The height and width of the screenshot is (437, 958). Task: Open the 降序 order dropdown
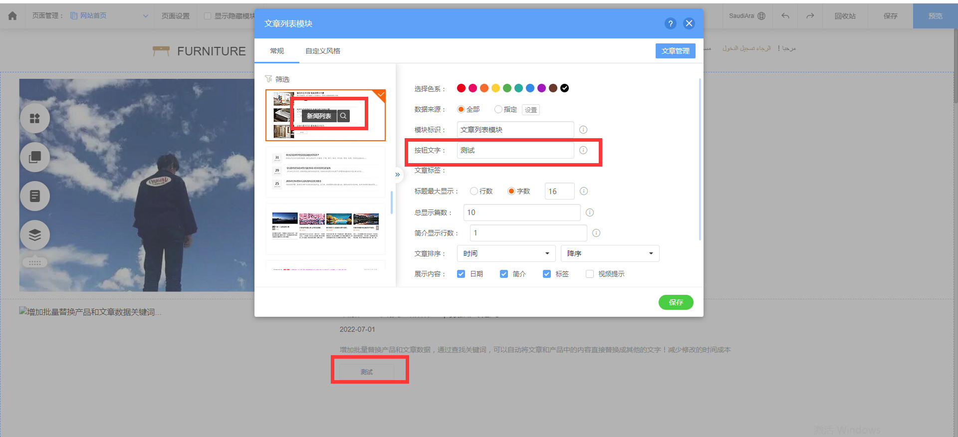tap(610, 253)
